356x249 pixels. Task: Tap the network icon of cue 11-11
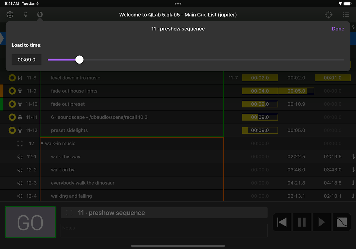[20, 117]
